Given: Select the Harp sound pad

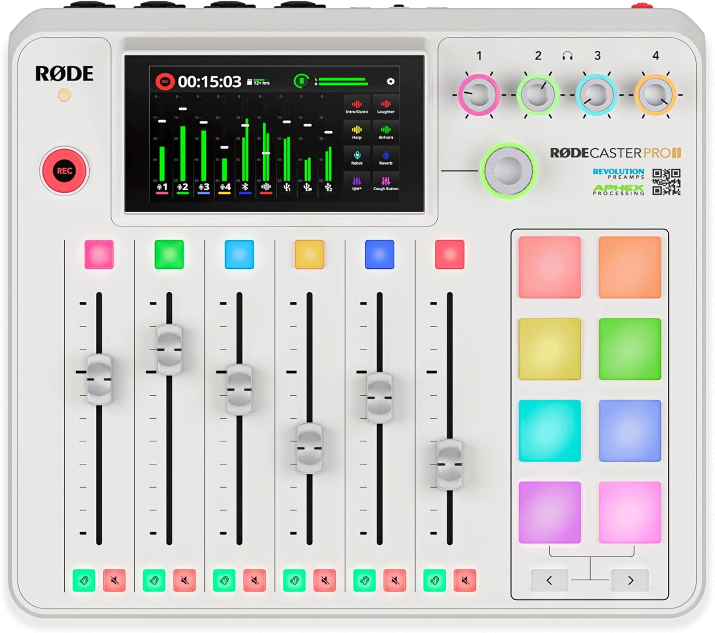Looking at the screenshot, I should click(357, 132).
